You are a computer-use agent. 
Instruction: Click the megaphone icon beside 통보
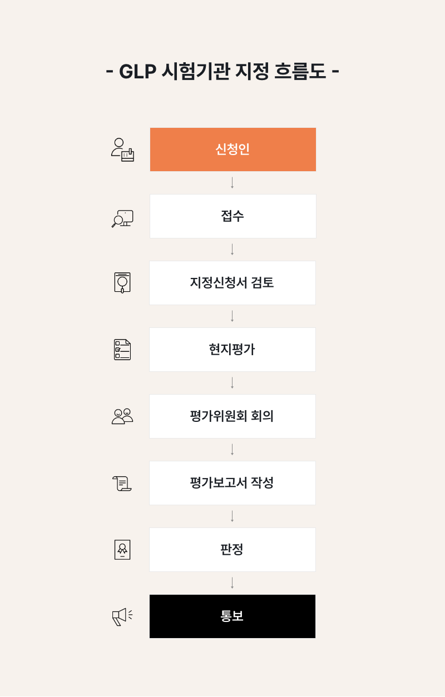point(122,616)
